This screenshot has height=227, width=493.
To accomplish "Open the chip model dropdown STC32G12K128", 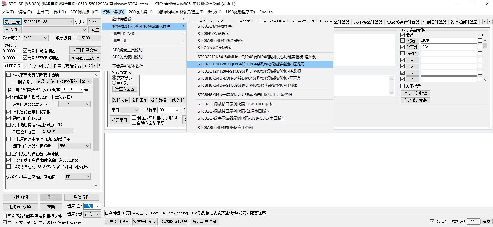I will [48, 22].
